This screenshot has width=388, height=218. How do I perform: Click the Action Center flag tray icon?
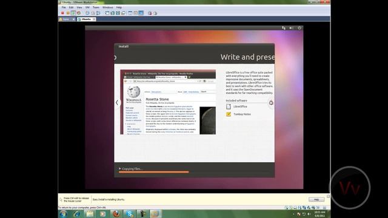(x=299, y=214)
